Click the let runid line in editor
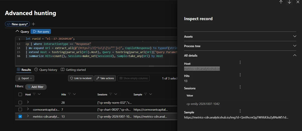 click(x=50, y=39)
